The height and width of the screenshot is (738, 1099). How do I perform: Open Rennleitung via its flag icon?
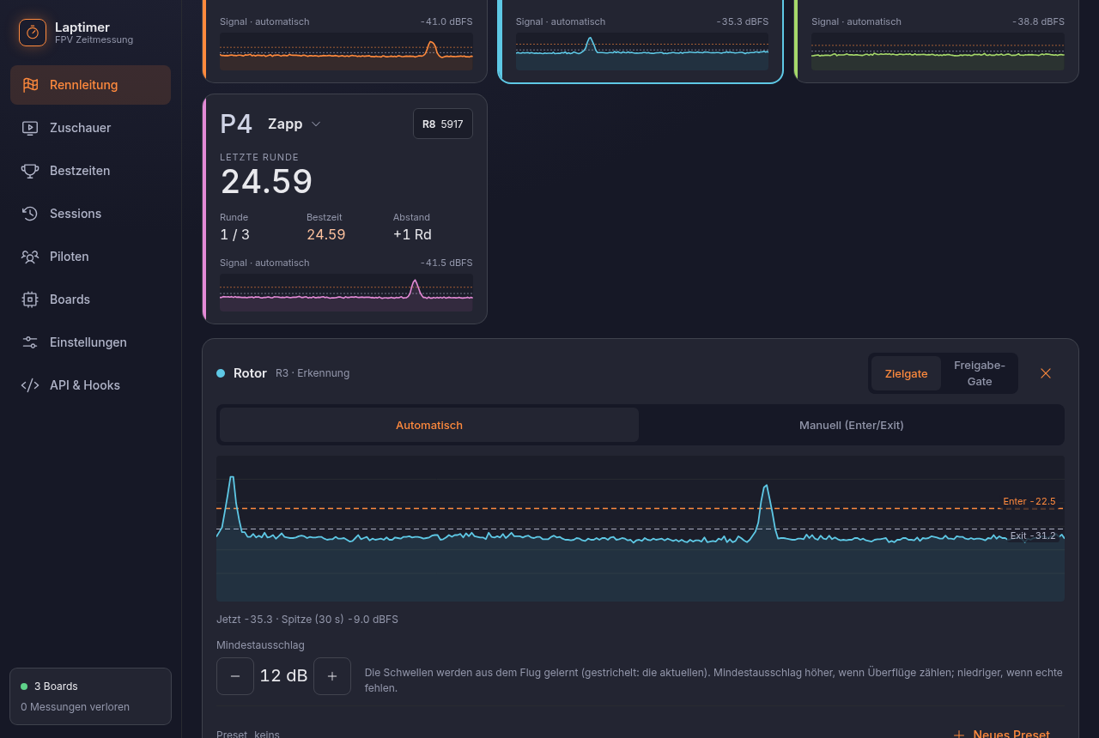pos(30,85)
